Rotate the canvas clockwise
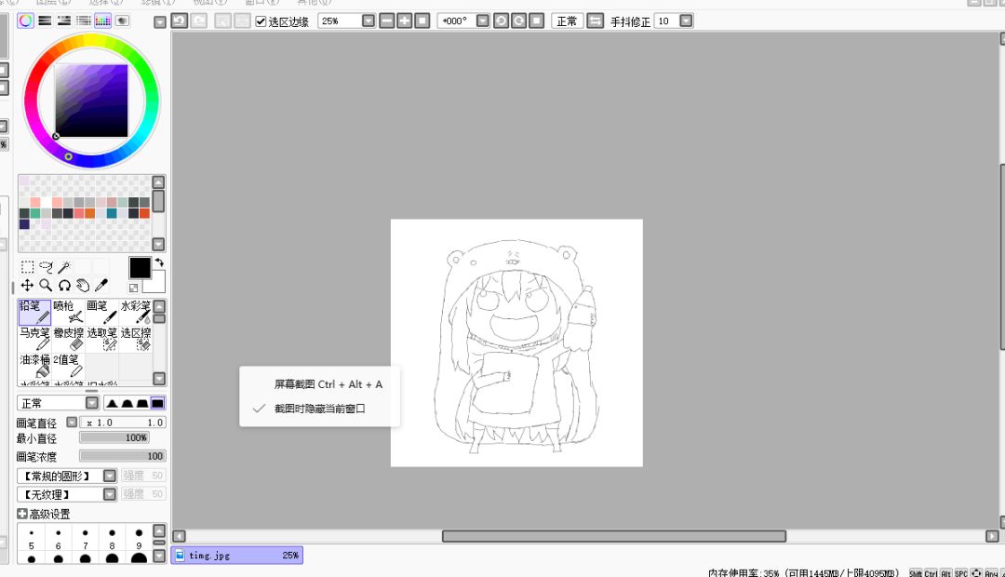The height and width of the screenshot is (577, 1005). [x=519, y=21]
